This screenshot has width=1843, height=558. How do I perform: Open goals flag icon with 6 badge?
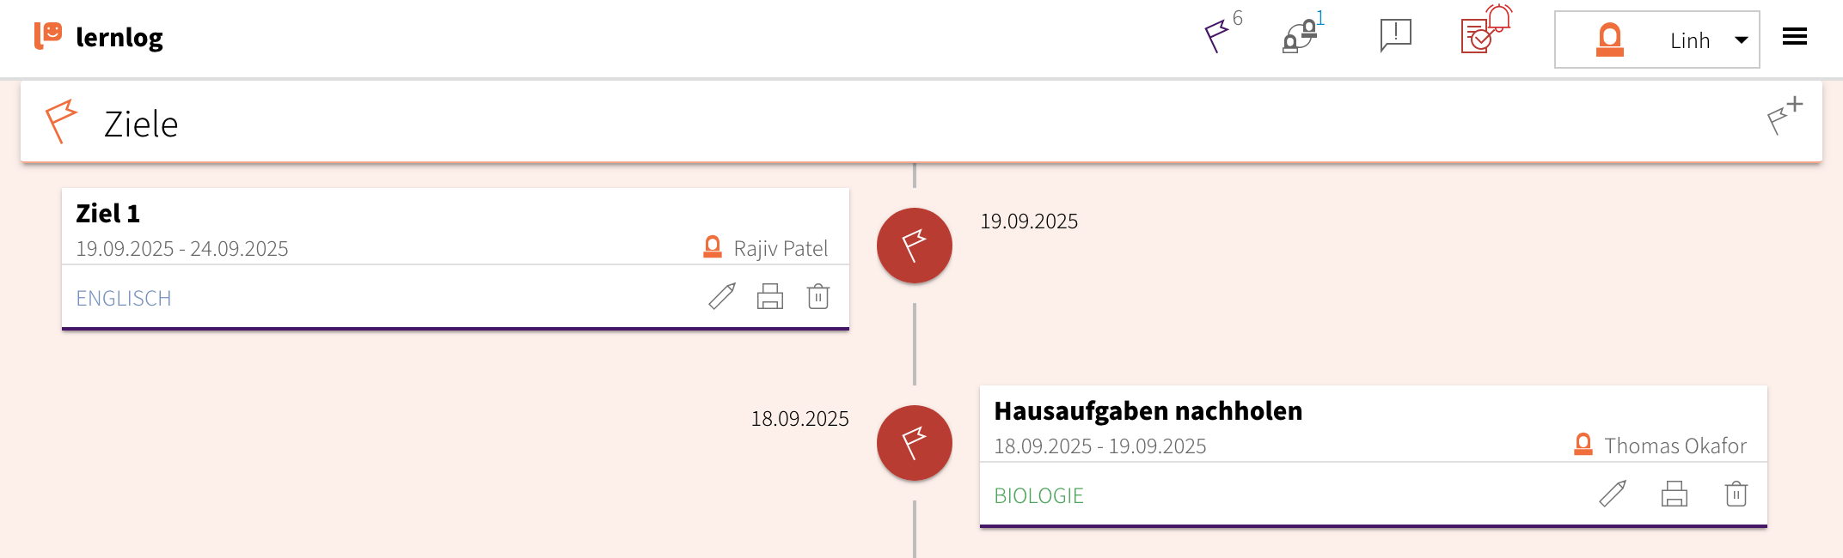[1217, 36]
